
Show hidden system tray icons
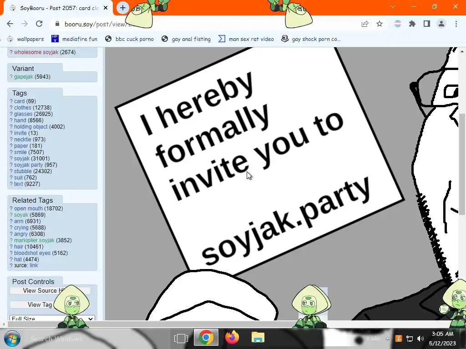pyautogui.click(x=387, y=339)
